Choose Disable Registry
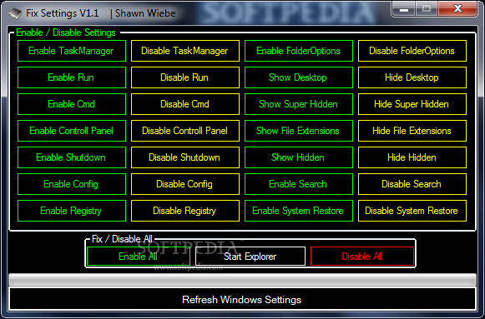 point(185,211)
